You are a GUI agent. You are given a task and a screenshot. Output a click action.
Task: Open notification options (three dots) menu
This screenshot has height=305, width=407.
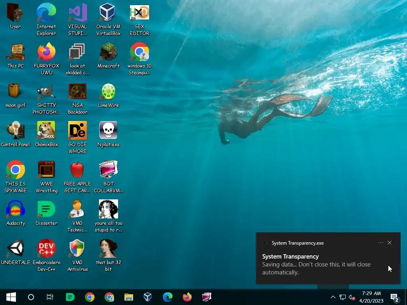(380, 243)
